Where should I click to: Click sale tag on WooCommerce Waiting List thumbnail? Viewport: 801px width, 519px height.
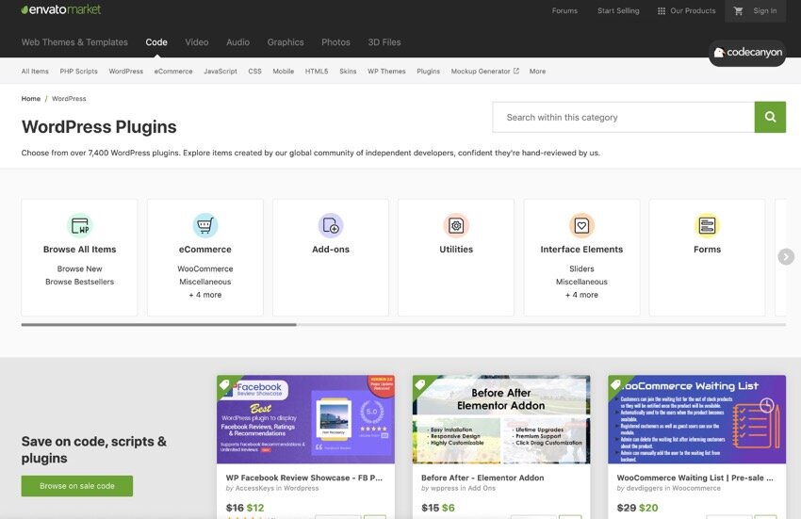pyautogui.click(x=616, y=384)
